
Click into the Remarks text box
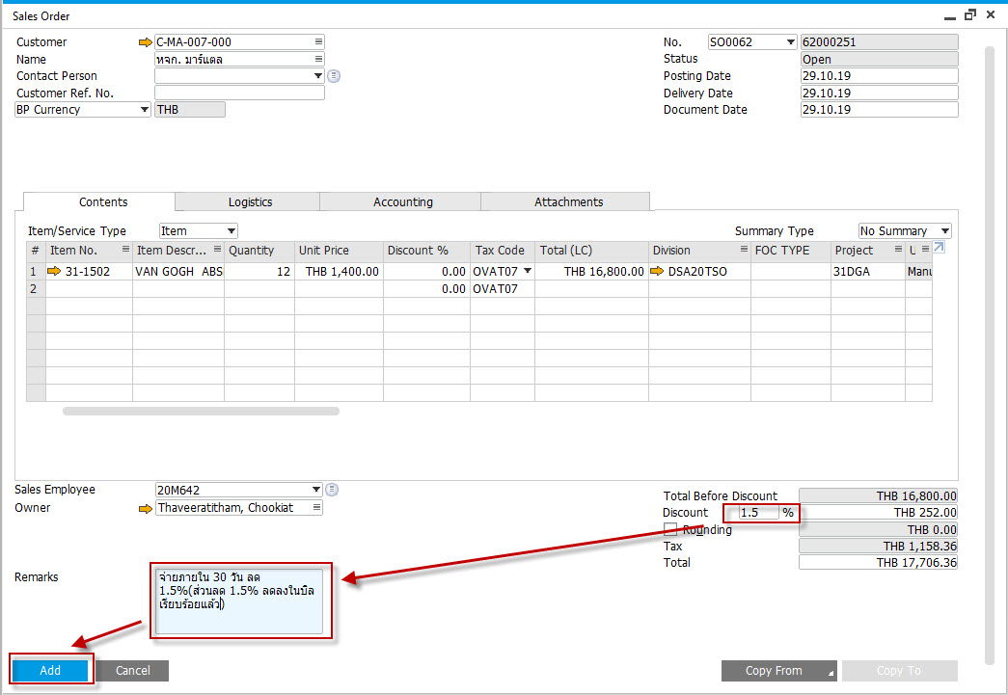[x=239, y=601]
